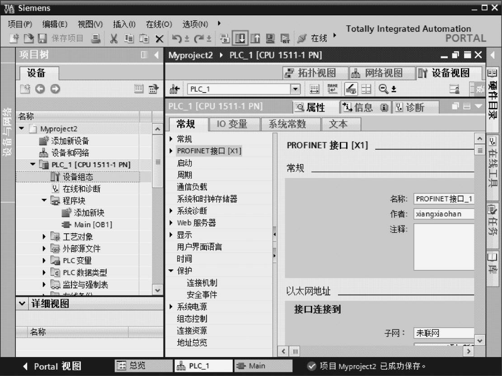Image resolution: width=502 pixels, height=376 pixels.
Task: Open the 项目(P) menu
Action: (20, 24)
